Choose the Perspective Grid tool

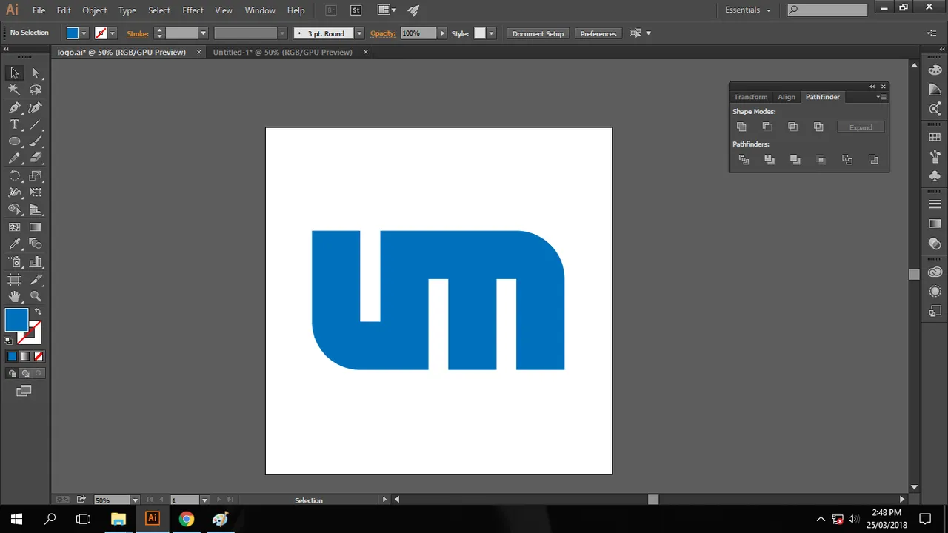click(36, 210)
